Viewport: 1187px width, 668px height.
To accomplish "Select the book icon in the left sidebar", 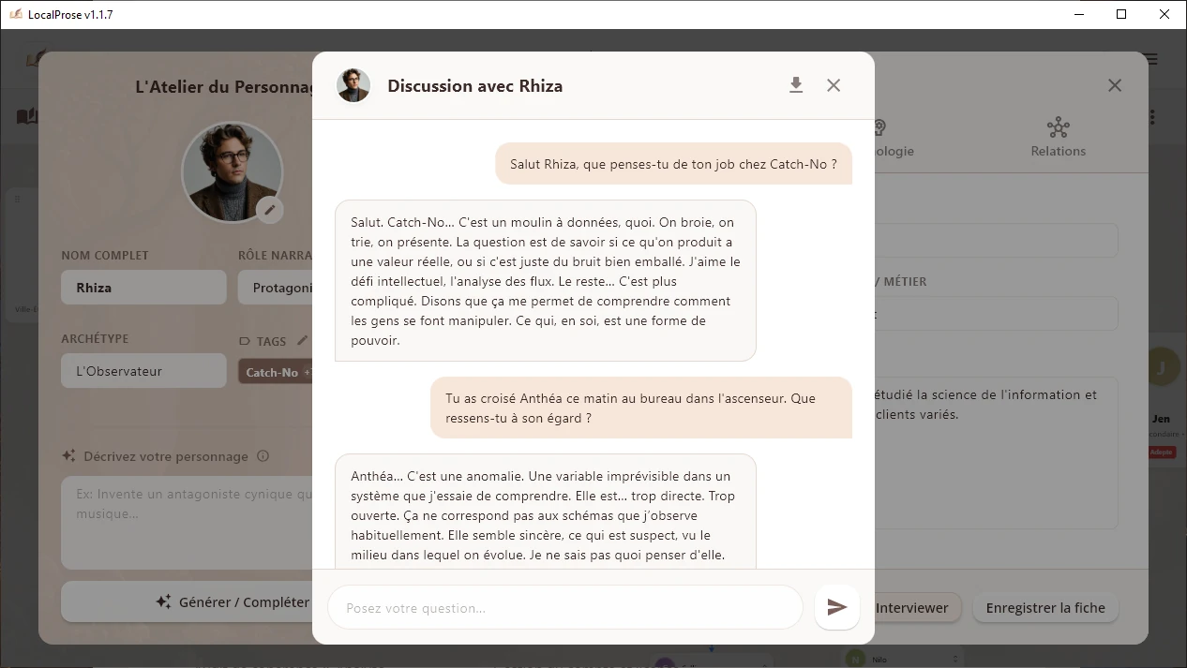I will pos(28,115).
